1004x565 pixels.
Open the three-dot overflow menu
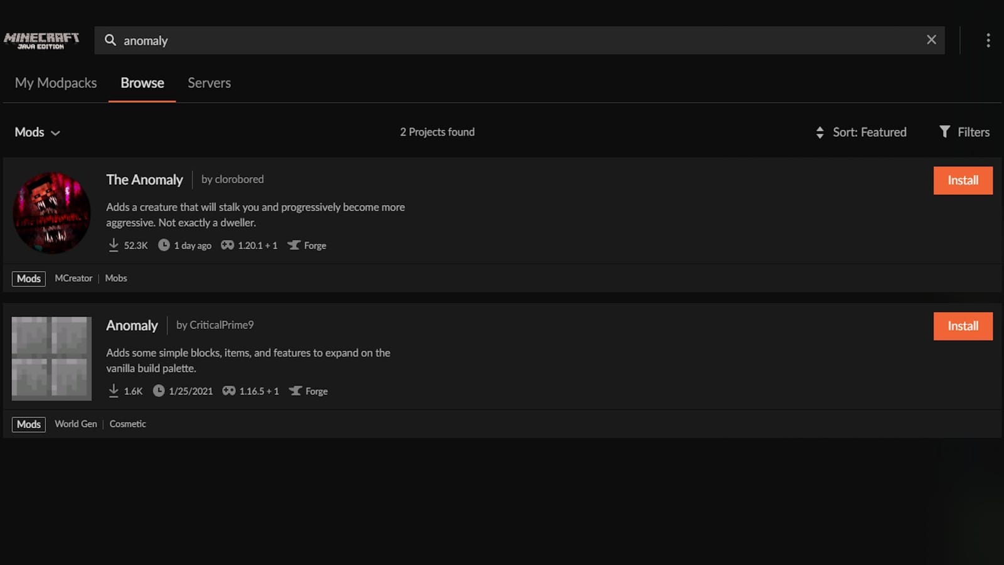click(x=988, y=40)
